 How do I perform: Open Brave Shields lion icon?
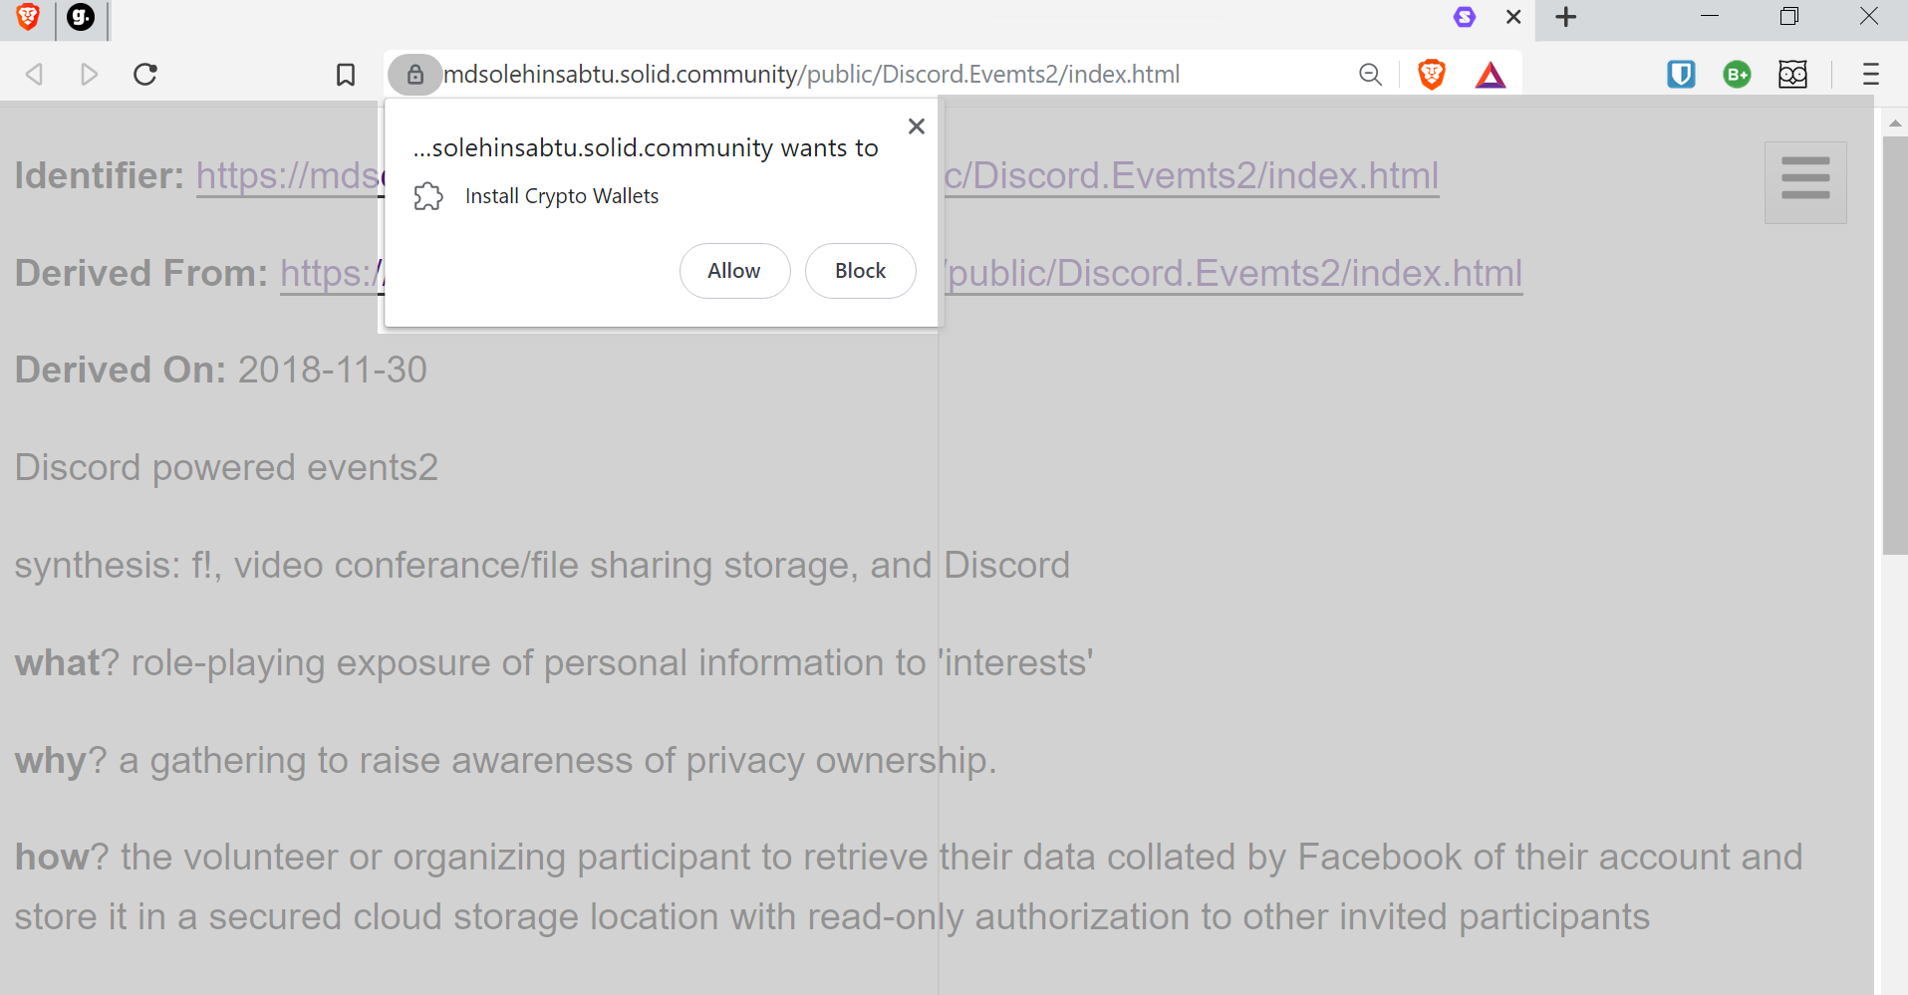[1432, 75]
